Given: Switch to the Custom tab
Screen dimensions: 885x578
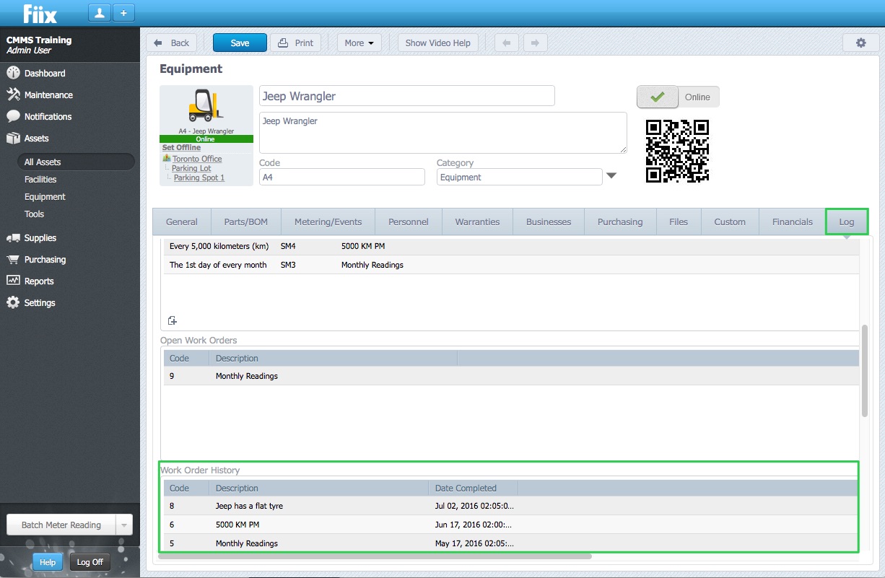Looking at the screenshot, I should click(730, 222).
